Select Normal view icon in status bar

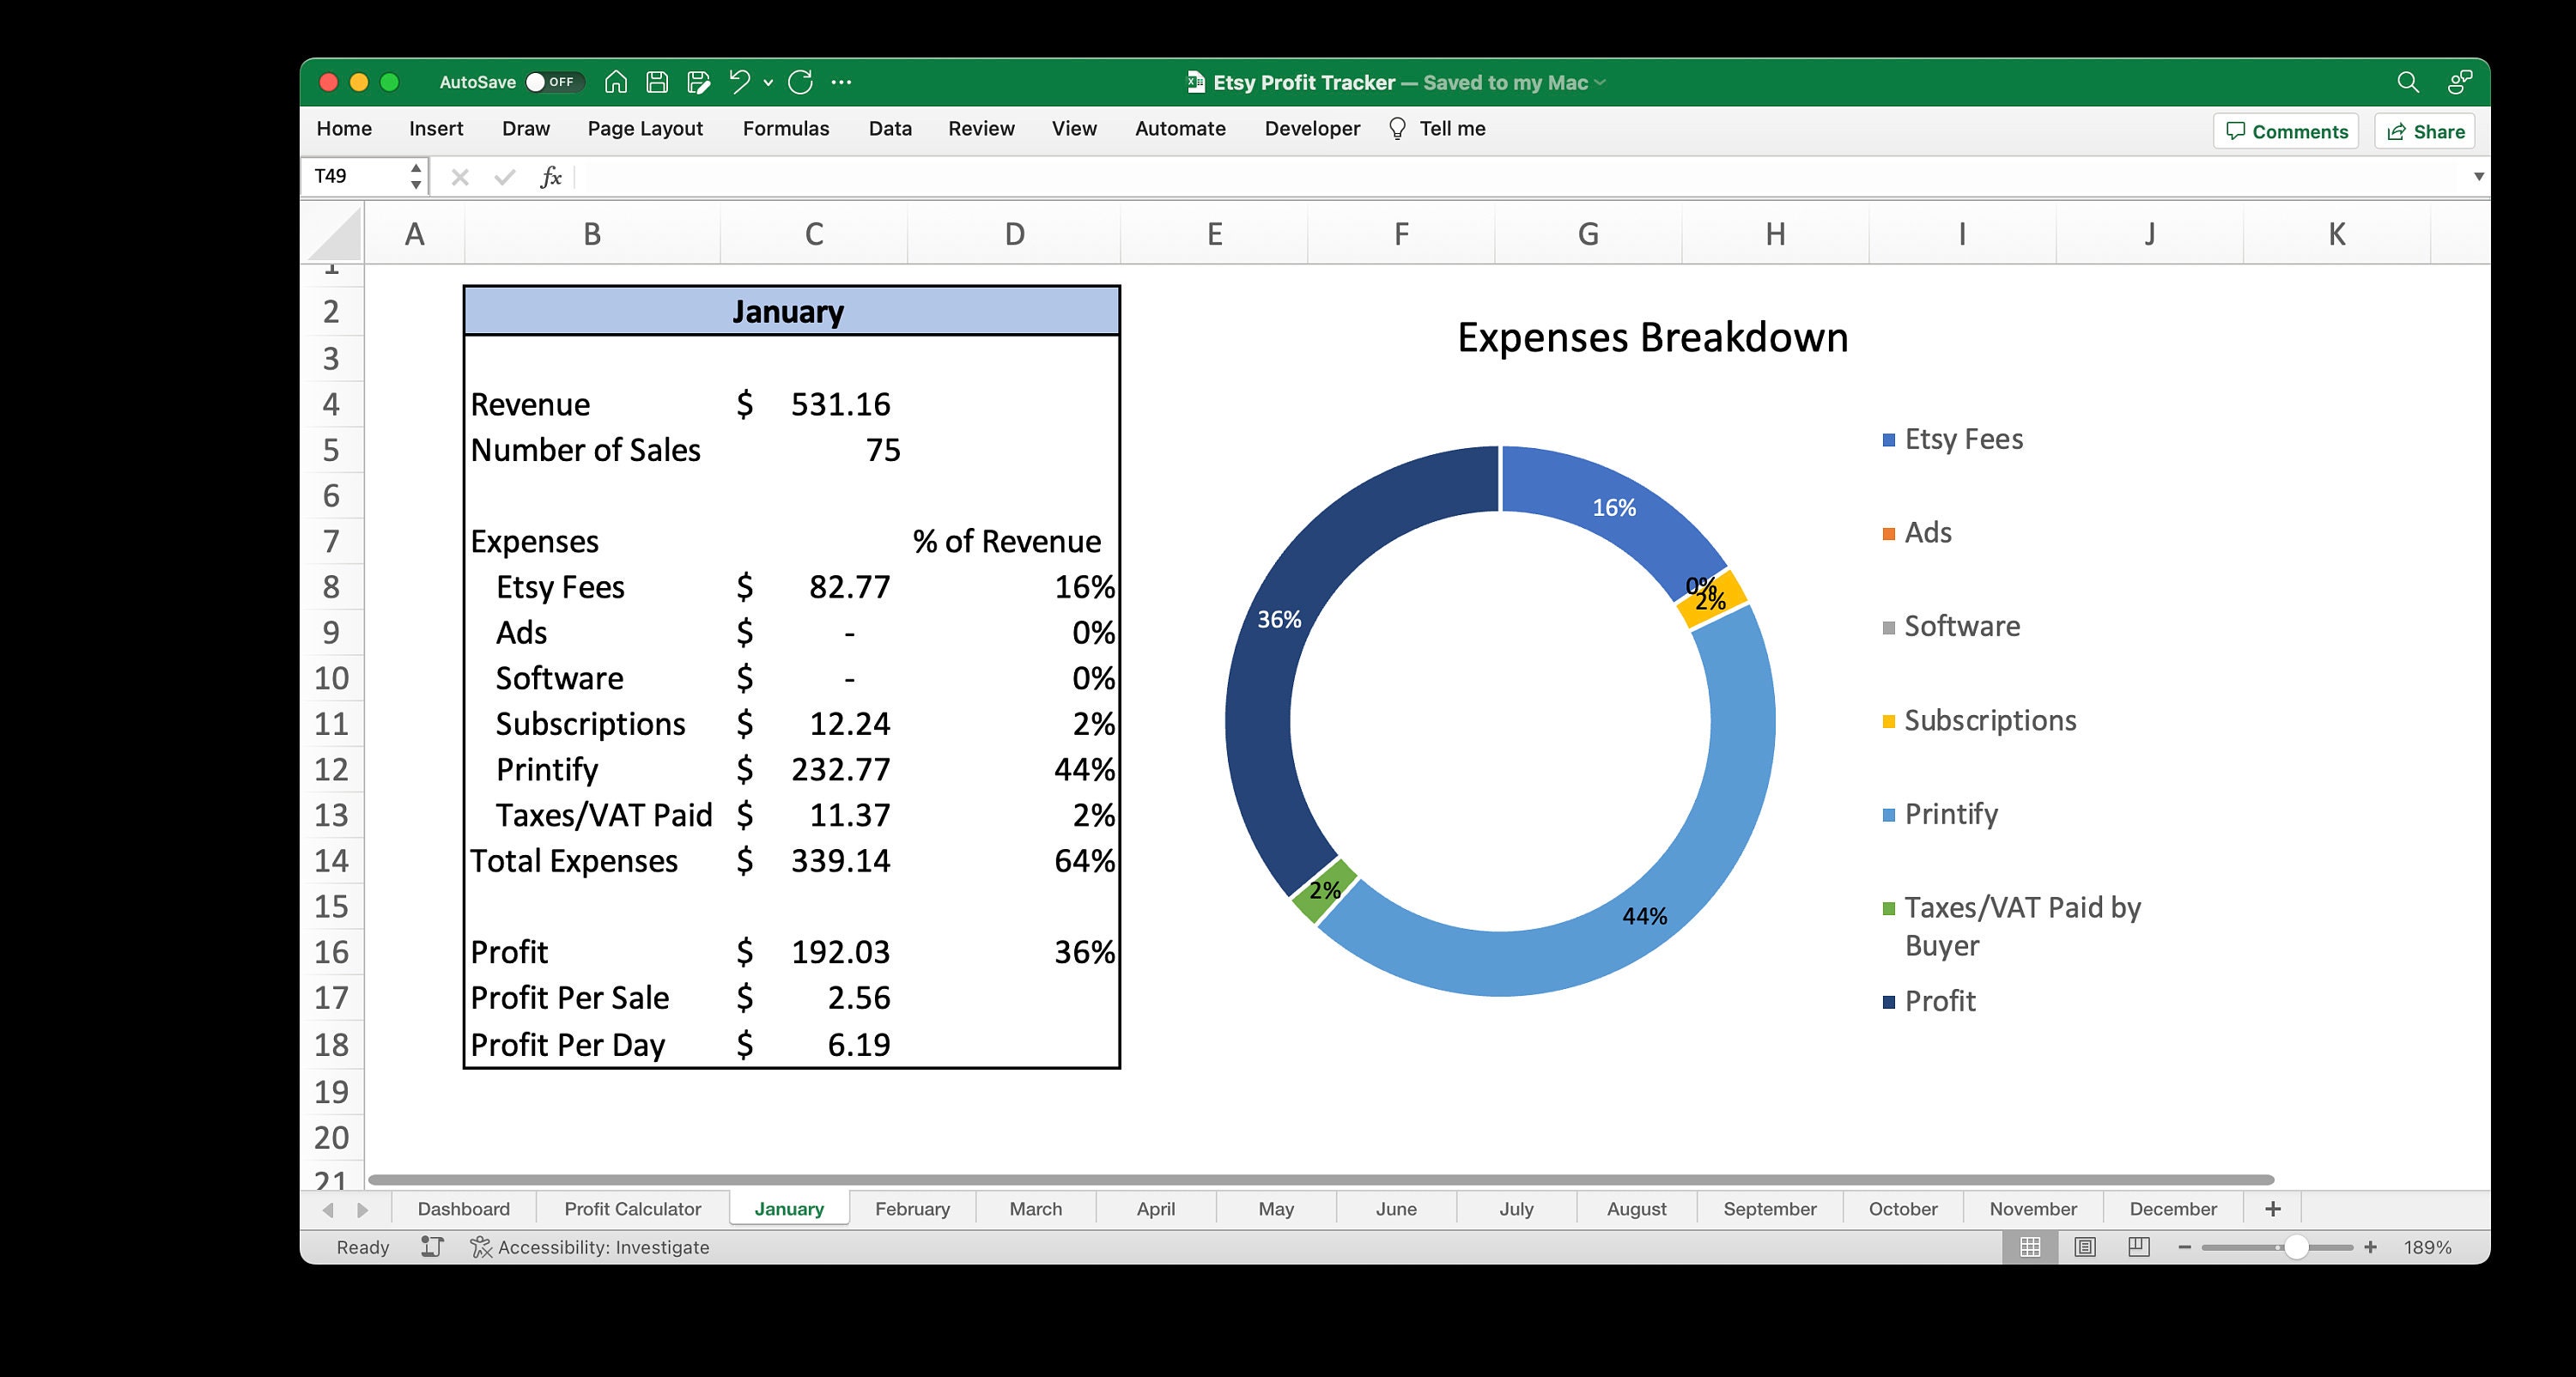(x=2031, y=1247)
